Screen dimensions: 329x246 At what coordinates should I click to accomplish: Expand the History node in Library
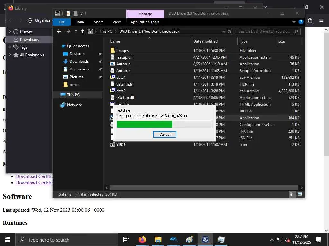[x=10, y=32]
